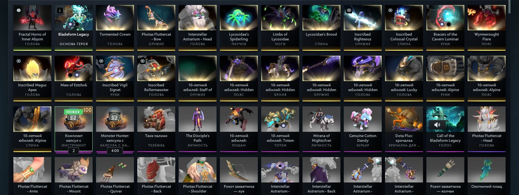Select The Disciple's Path persona

point(198,129)
